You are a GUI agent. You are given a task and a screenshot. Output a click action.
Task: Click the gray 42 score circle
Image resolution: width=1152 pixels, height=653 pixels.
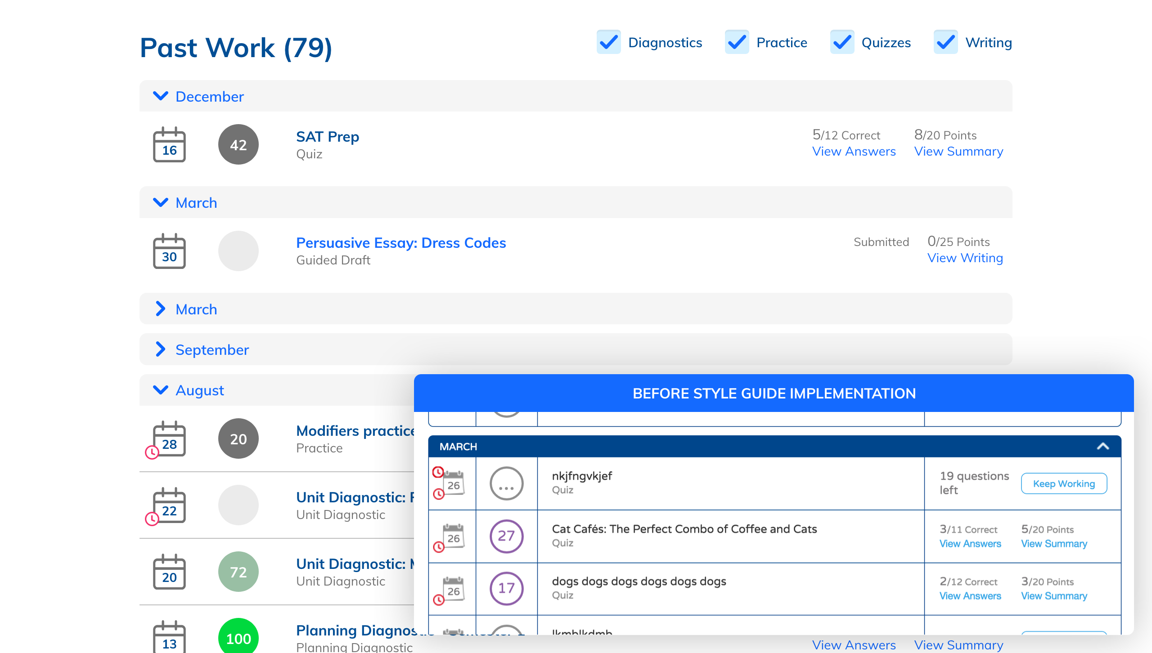coord(238,144)
